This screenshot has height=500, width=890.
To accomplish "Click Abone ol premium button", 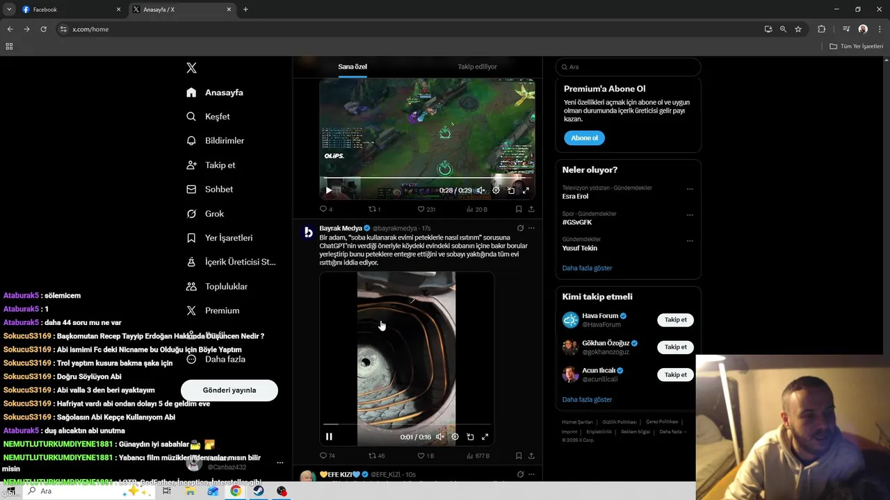I will tap(584, 138).
